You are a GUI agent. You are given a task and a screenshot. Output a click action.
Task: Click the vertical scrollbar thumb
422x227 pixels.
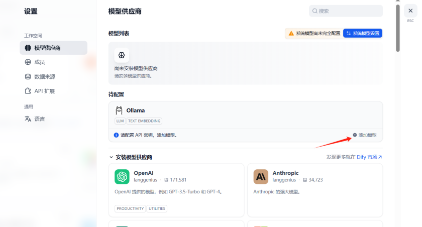(x=398, y=28)
